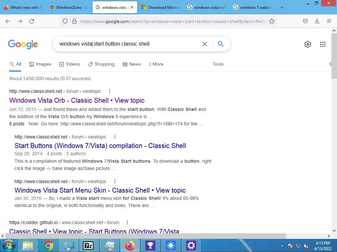
Task: Close the active windows vista search tab
Action: pos(132,8)
